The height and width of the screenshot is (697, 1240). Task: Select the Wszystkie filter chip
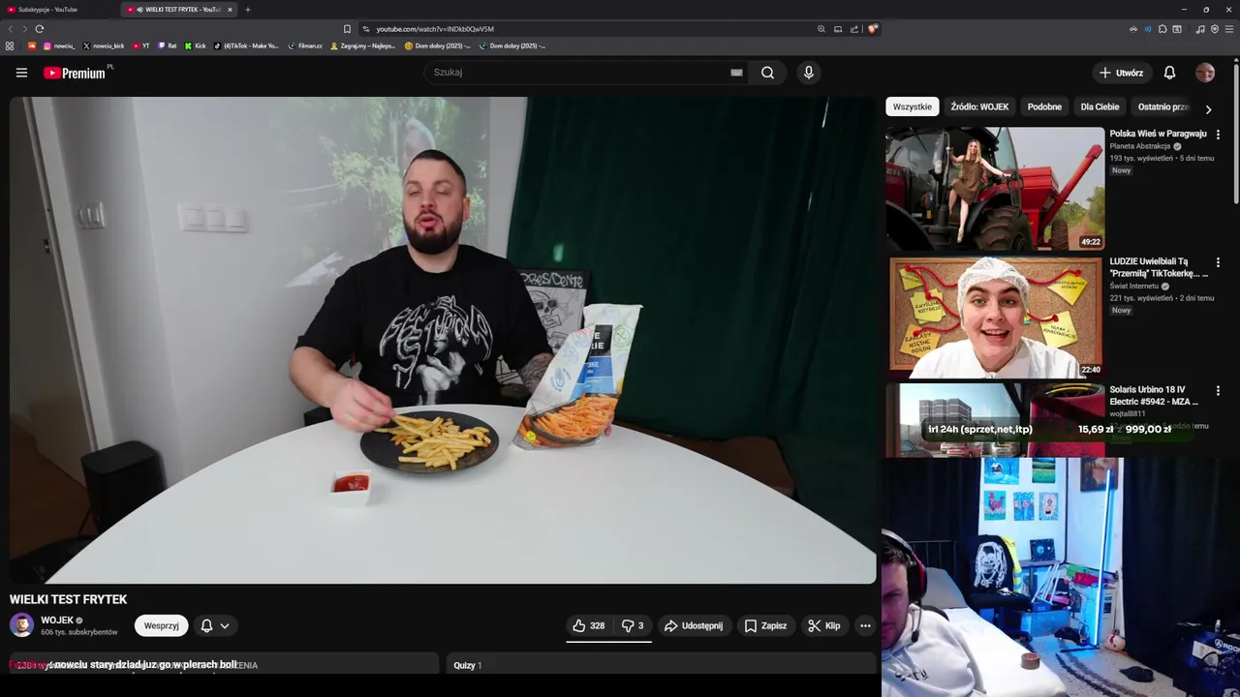coord(912,106)
